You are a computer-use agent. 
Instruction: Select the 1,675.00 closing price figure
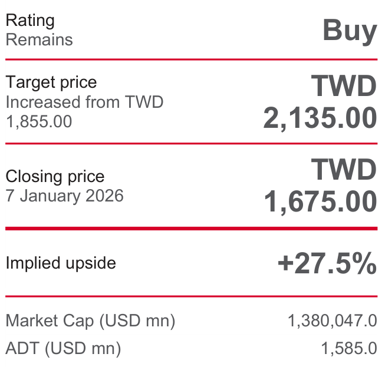(x=320, y=202)
